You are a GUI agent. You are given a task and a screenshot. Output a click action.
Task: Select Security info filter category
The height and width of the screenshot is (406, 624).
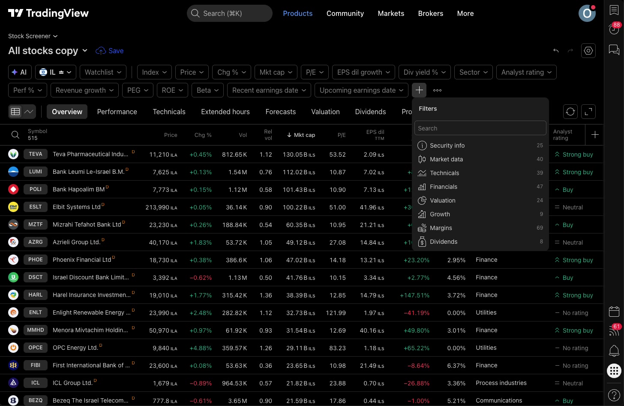(480, 145)
